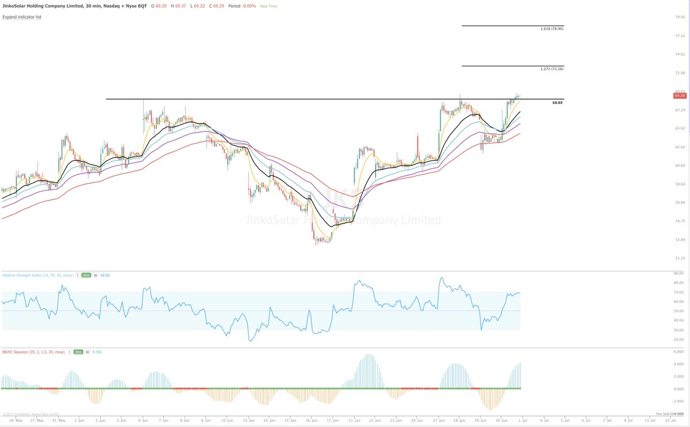Click the O 69.29 open value

coord(159,6)
